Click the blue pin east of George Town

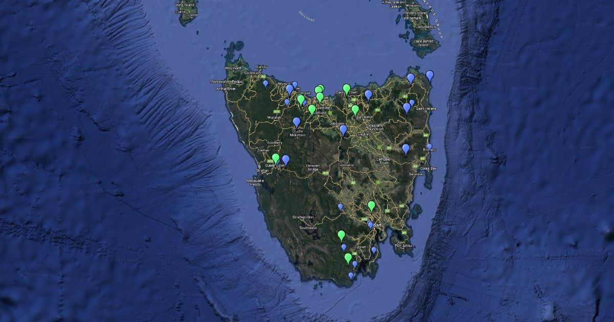368,95
